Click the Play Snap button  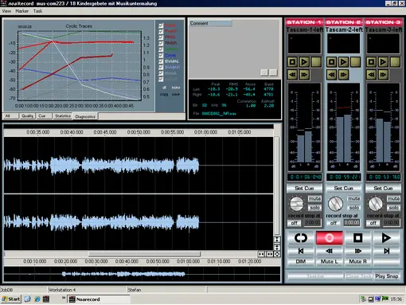[387, 276]
